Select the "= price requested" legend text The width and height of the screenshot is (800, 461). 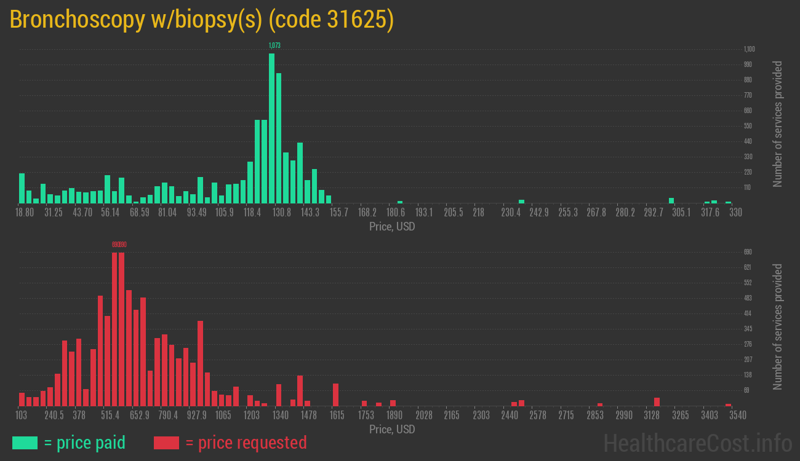246,443
